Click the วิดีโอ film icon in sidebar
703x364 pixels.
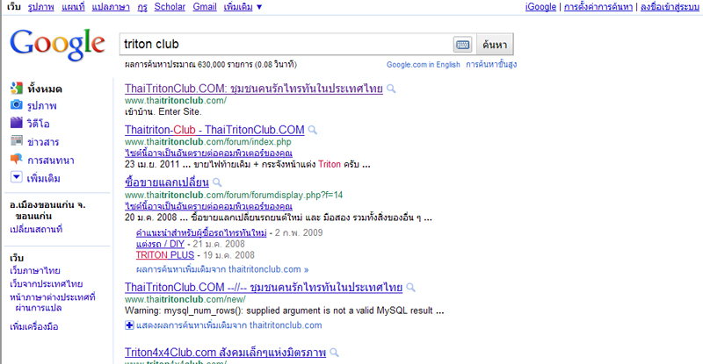pyautogui.click(x=16, y=124)
